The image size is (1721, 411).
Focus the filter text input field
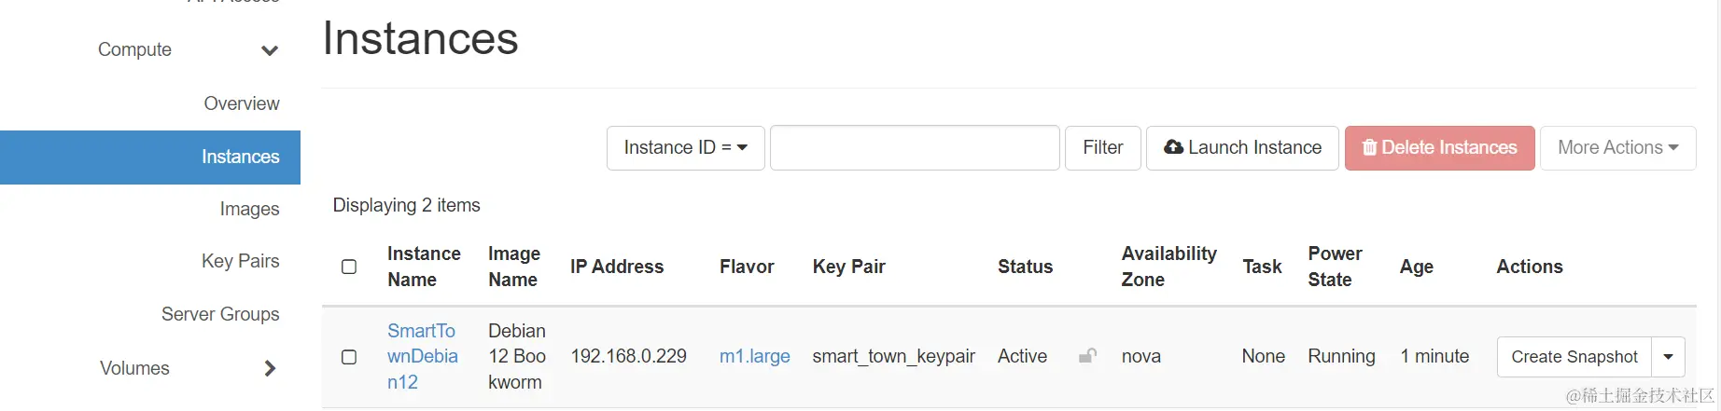(915, 148)
